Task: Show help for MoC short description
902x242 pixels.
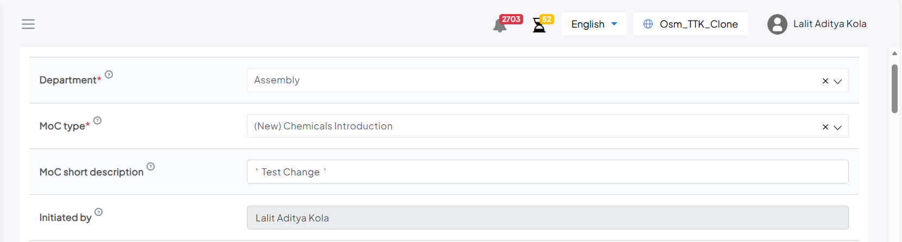Action: tap(151, 167)
